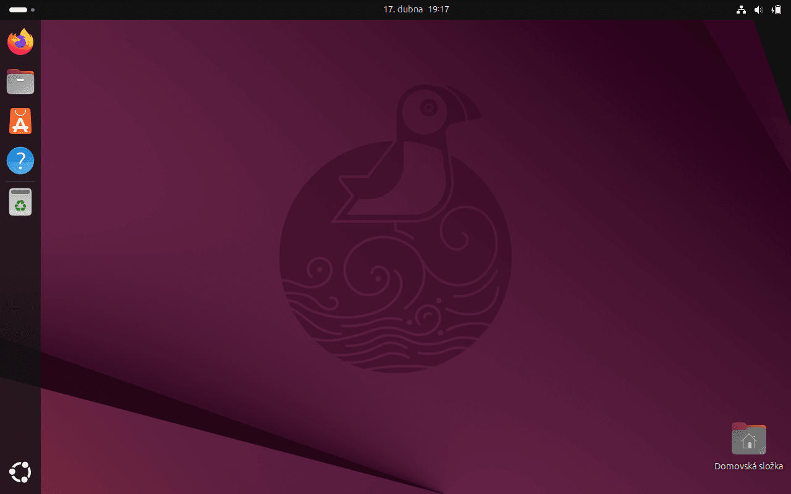Screen dimensions: 791x494
Task: Show applications via Ubuntu logo button
Action: 20,472
